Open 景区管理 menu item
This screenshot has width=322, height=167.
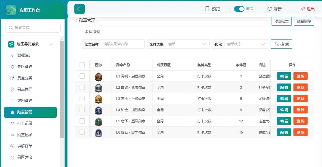(30, 67)
